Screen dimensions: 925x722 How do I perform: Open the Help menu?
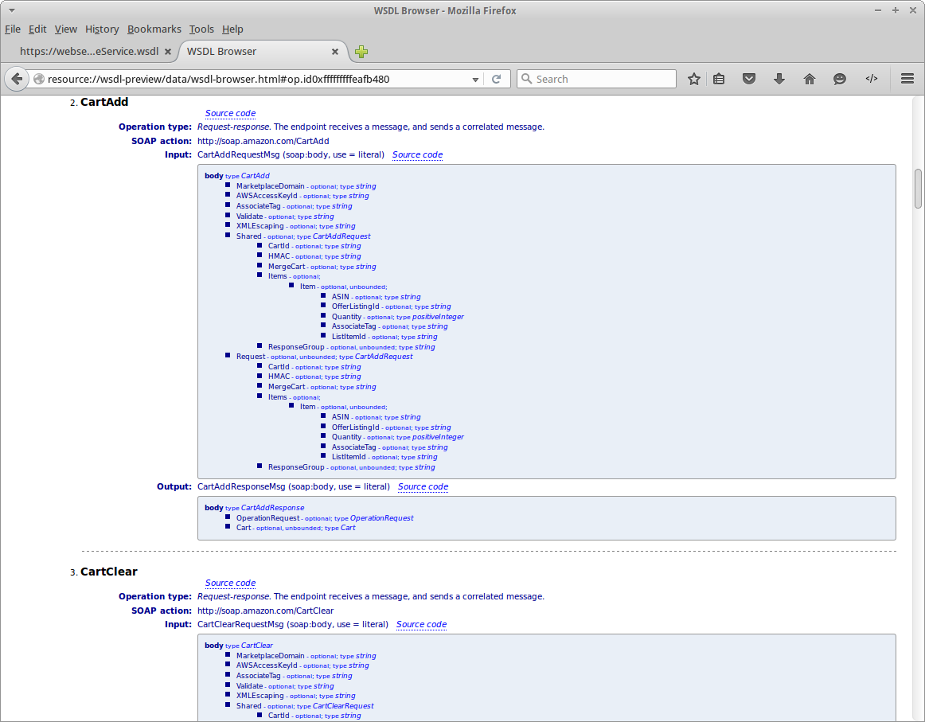pos(232,29)
